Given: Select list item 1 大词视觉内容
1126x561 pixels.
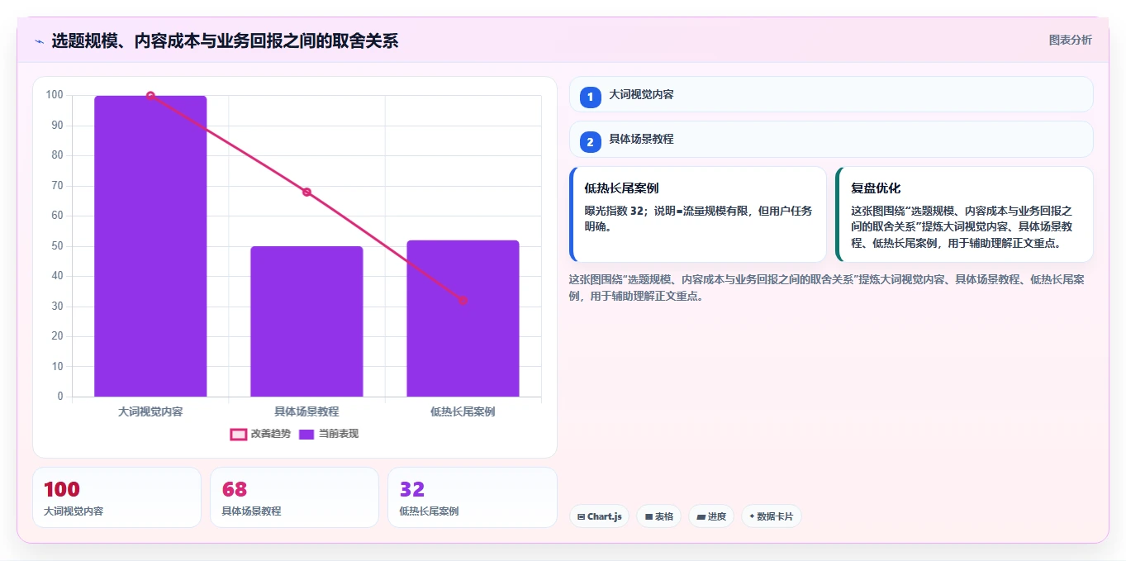Looking at the screenshot, I should tap(831, 95).
